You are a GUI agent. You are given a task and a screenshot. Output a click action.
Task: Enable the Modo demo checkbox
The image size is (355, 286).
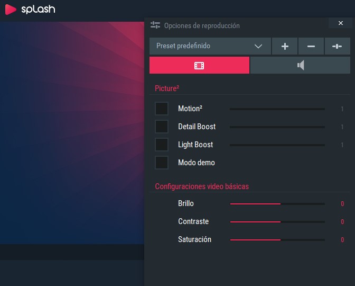tap(162, 163)
